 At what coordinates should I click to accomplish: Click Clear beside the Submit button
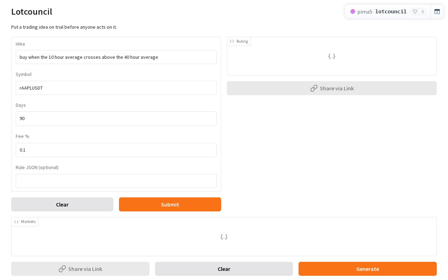click(62, 204)
